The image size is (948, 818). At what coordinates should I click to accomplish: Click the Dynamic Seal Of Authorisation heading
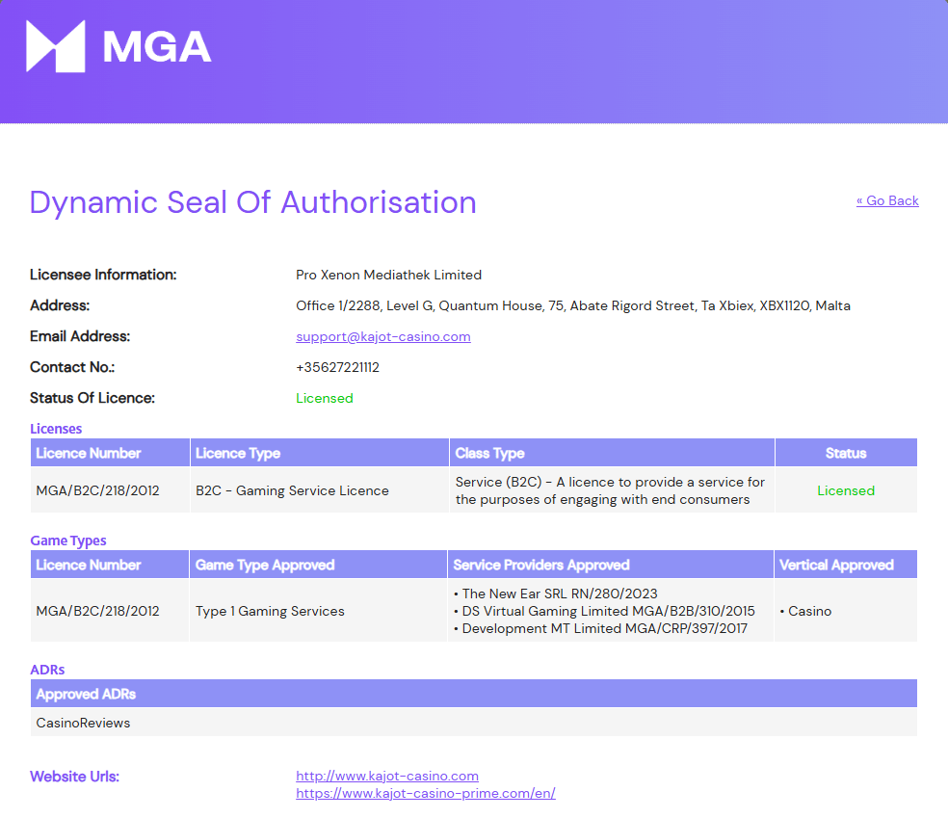(x=252, y=202)
